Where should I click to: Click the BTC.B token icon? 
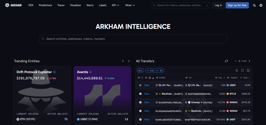(228, 94)
